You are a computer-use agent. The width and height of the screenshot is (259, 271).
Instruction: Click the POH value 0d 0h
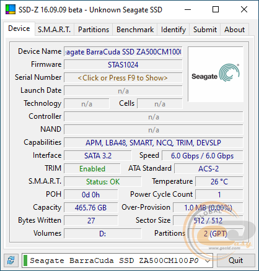pos(91,195)
